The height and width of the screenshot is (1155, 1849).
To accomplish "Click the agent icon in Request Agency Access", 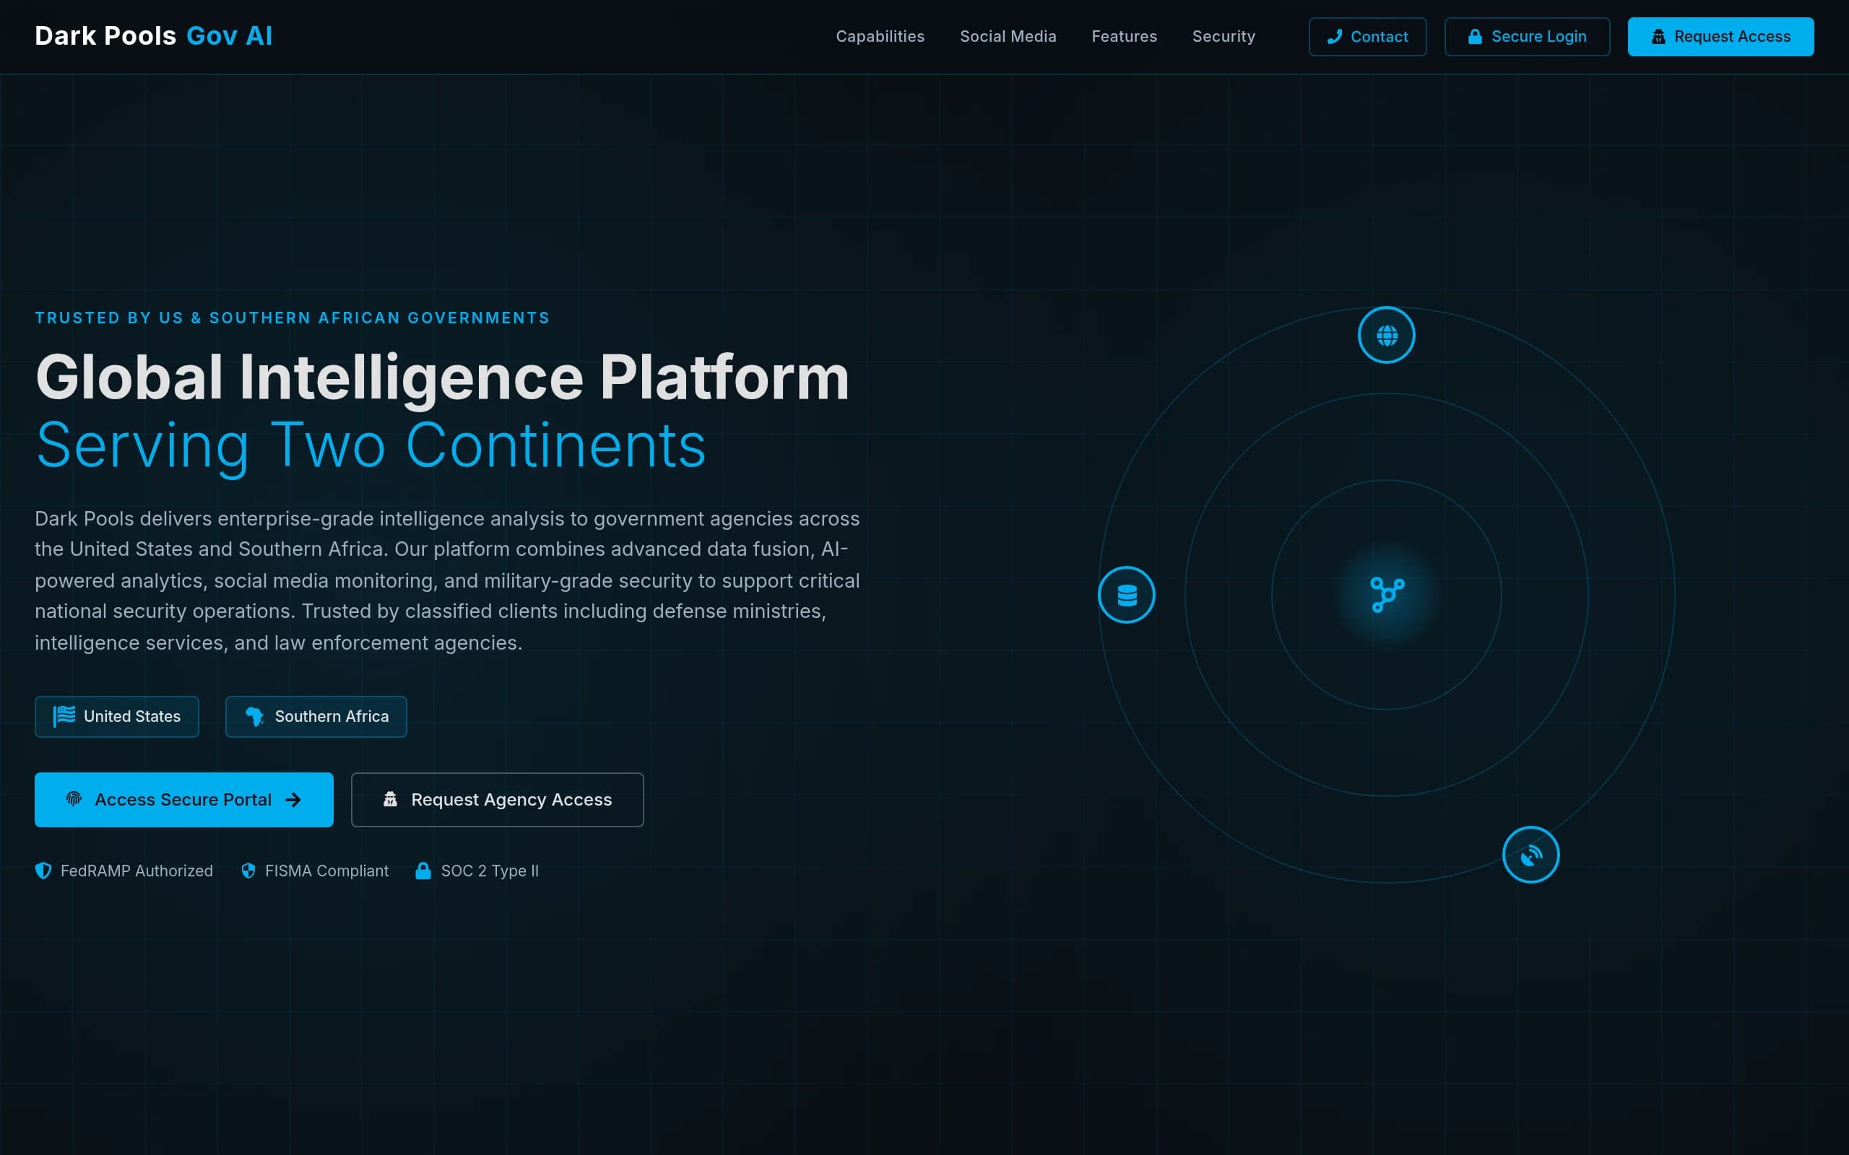I will [391, 799].
